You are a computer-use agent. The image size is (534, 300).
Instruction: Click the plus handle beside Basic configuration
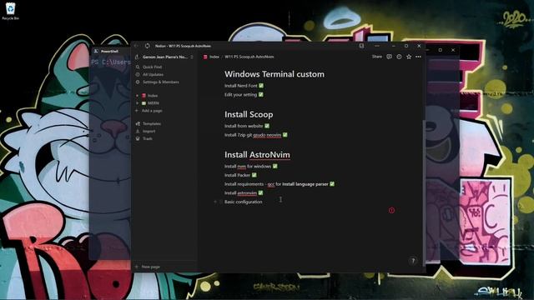pyautogui.click(x=215, y=202)
